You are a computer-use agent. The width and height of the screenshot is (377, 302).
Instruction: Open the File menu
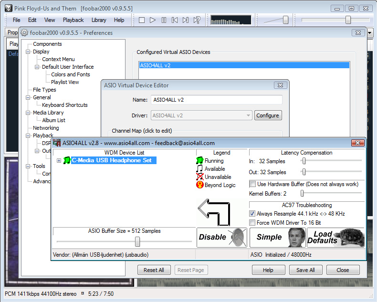pyautogui.click(x=16, y=20)
